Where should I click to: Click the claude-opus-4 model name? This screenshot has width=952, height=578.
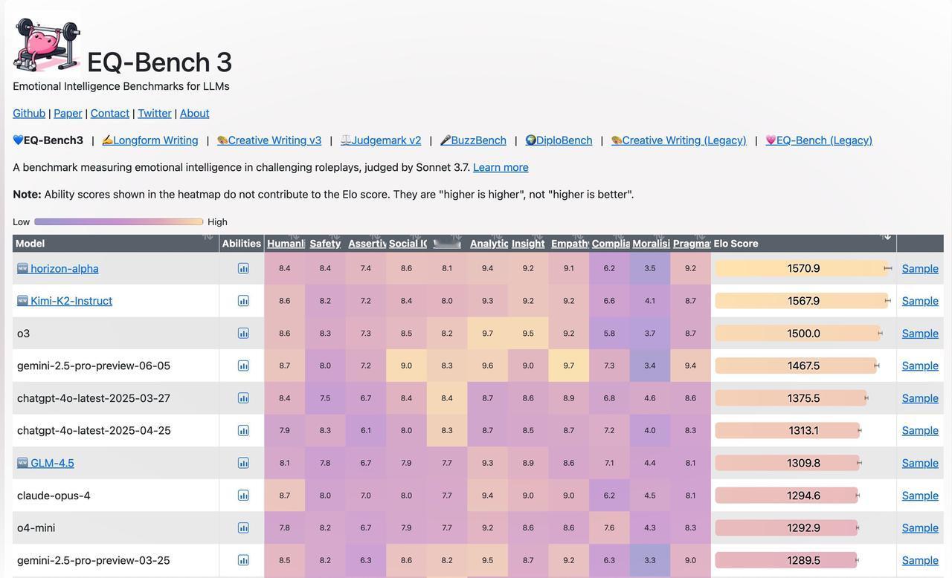54,496
